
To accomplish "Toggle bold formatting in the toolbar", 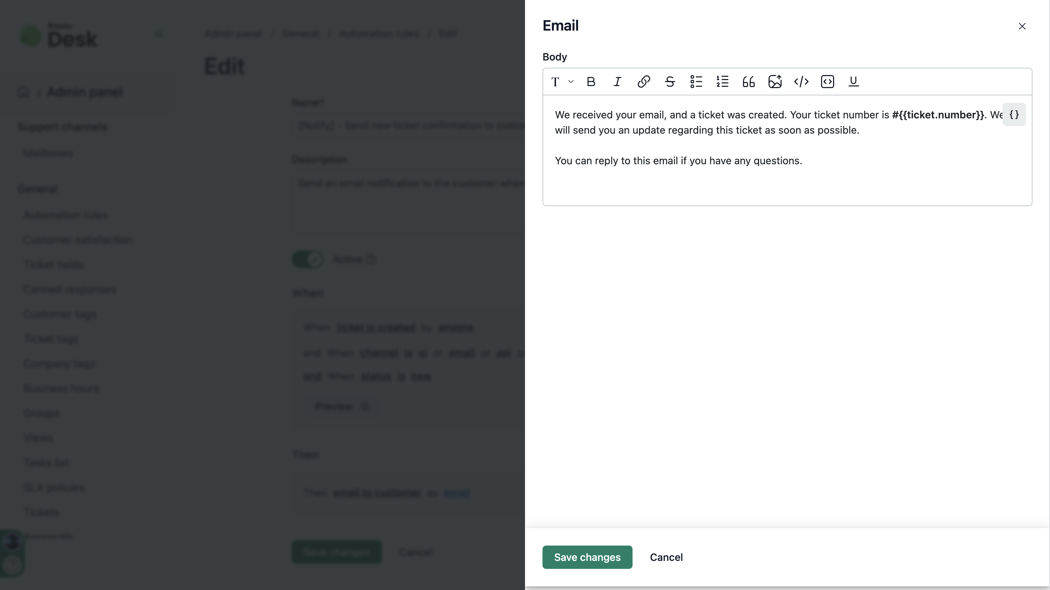I will coord(591,82).
